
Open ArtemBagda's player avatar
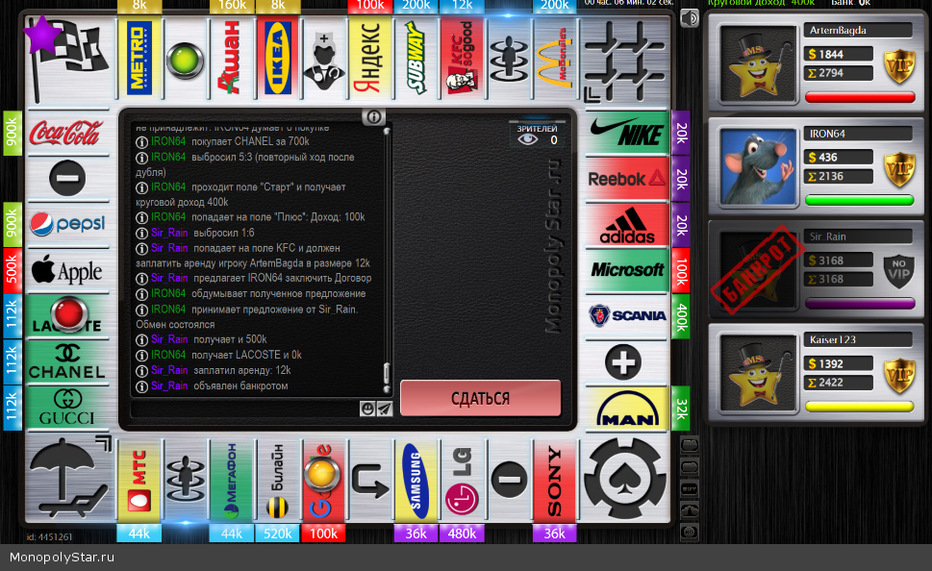(x=757, y=64)
